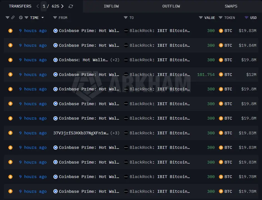
Task: Switch to the OUTFLOW tab
Action: click(171, 6)
